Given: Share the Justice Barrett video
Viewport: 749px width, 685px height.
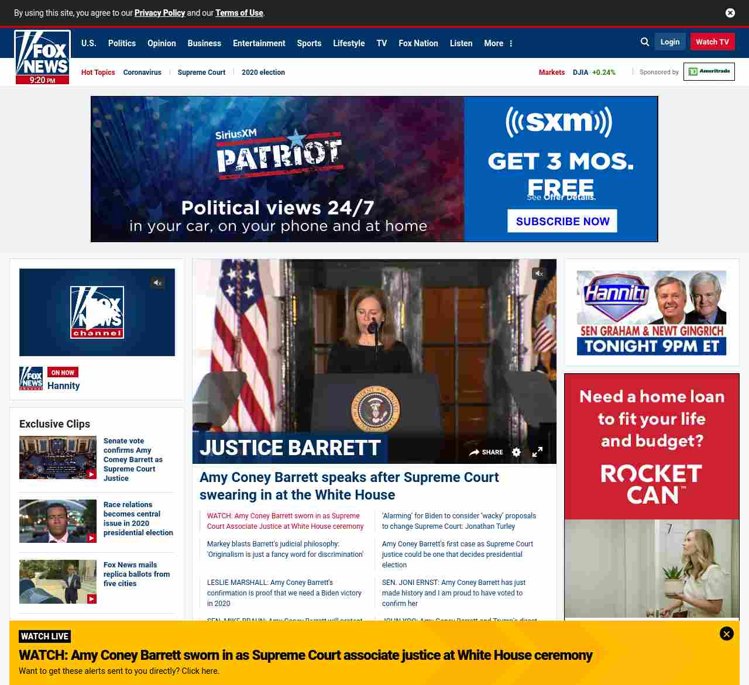Looking at the screenshot, I should coord(486,452).
